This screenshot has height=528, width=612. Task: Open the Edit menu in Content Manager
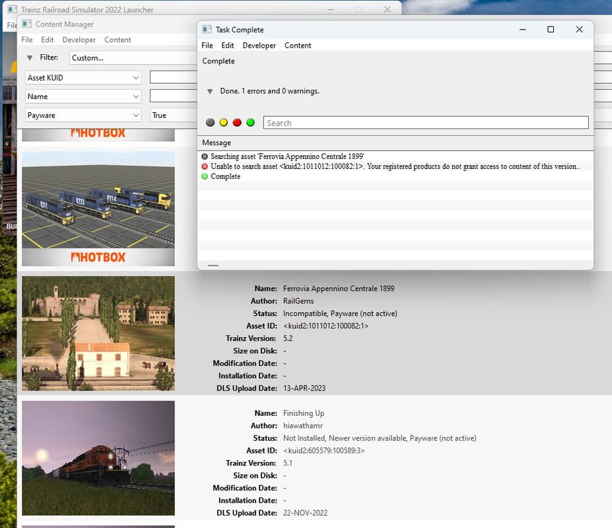tap(48, 40)
